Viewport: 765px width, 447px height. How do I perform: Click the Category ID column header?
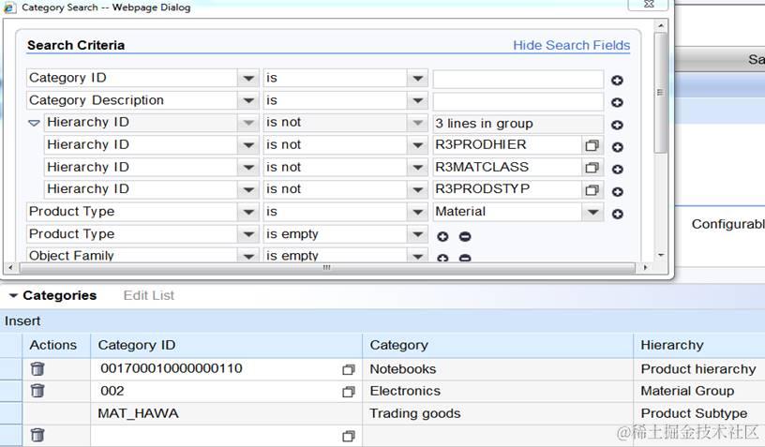pyautogui.click(x=226, y=345)
